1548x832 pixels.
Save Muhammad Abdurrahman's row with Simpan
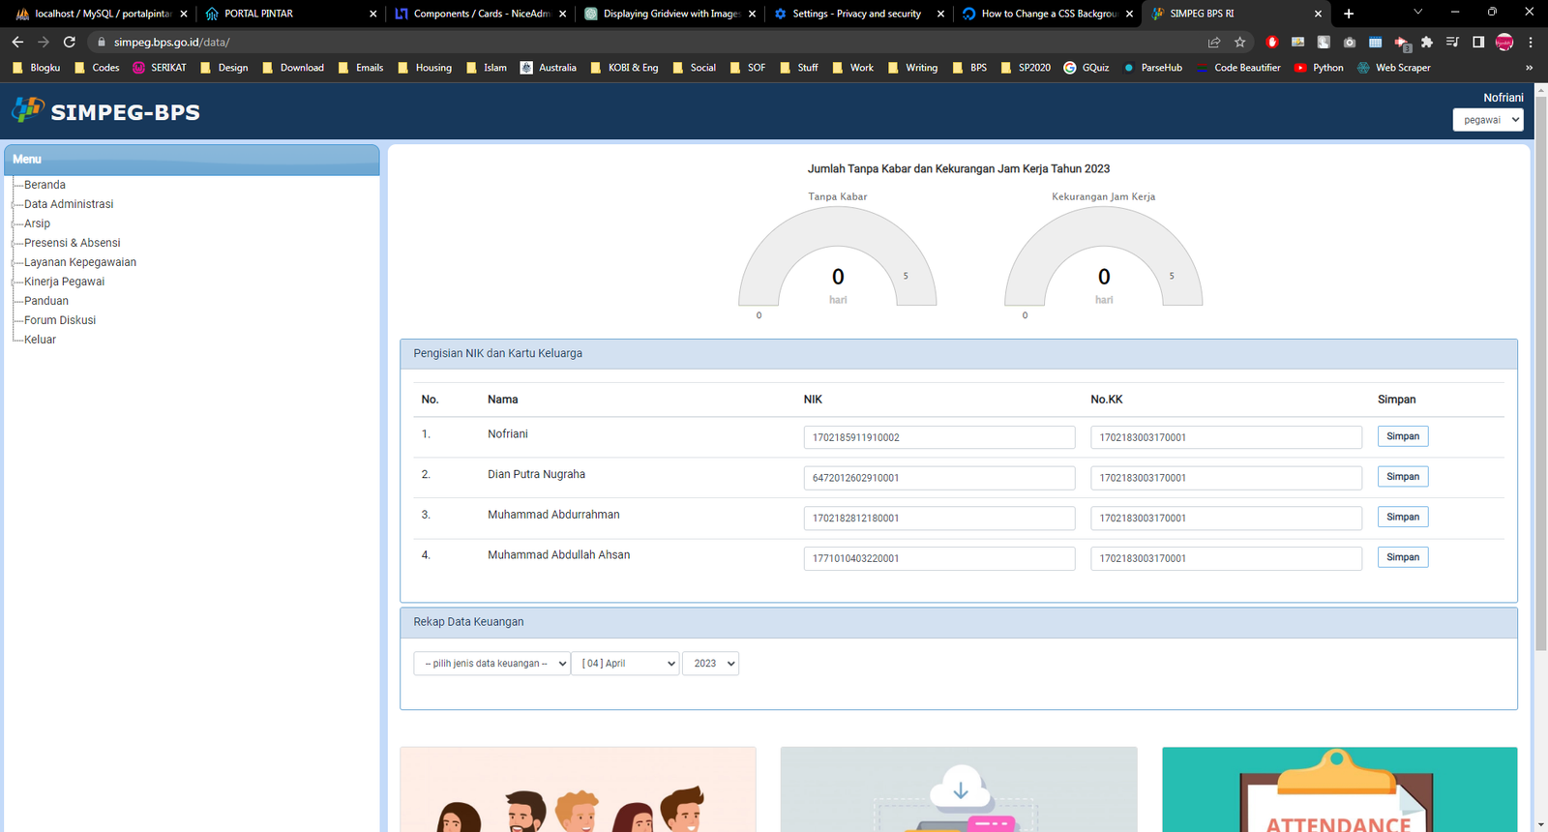tap(1402, 518)
